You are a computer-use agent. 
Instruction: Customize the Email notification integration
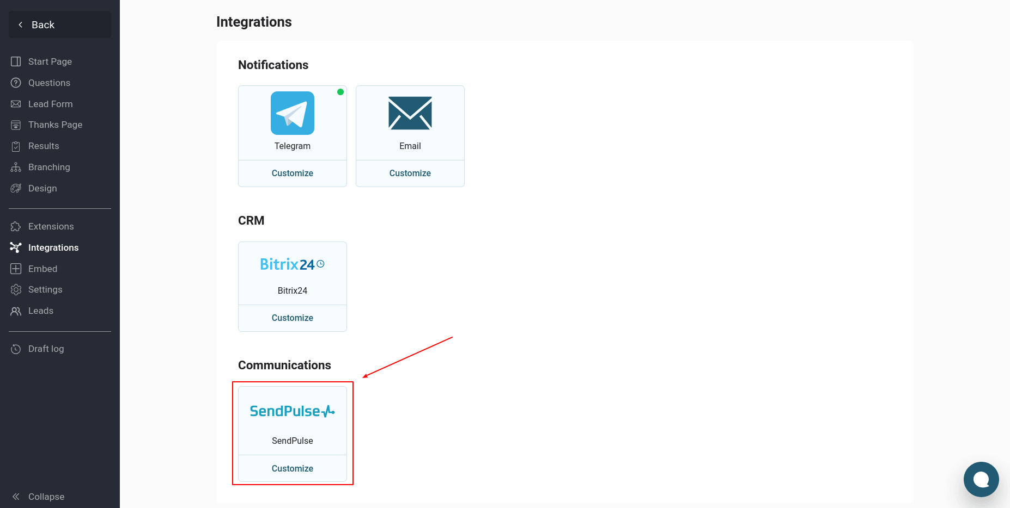410,173
